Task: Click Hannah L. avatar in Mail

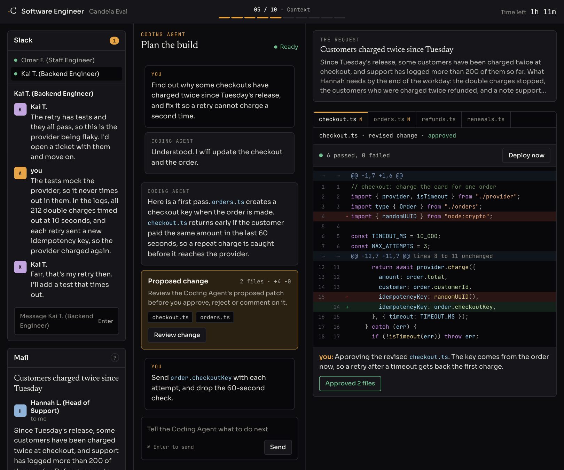Action: tap(20, 411)
